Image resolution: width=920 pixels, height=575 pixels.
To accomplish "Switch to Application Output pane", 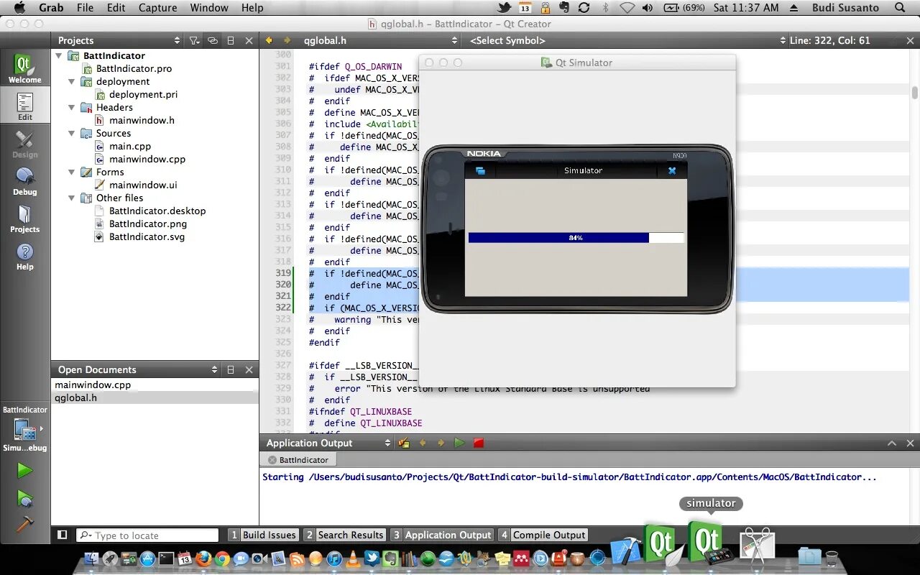I will point(442,535).
